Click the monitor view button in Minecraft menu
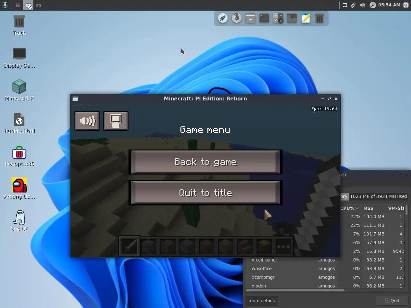Image resolution: width=411 pixels, height=308 pixels. (x=116, y=121)
